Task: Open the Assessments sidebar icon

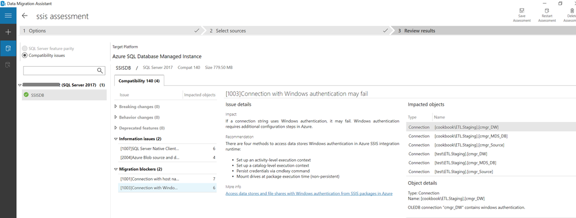Action: (x=8, y=48)
